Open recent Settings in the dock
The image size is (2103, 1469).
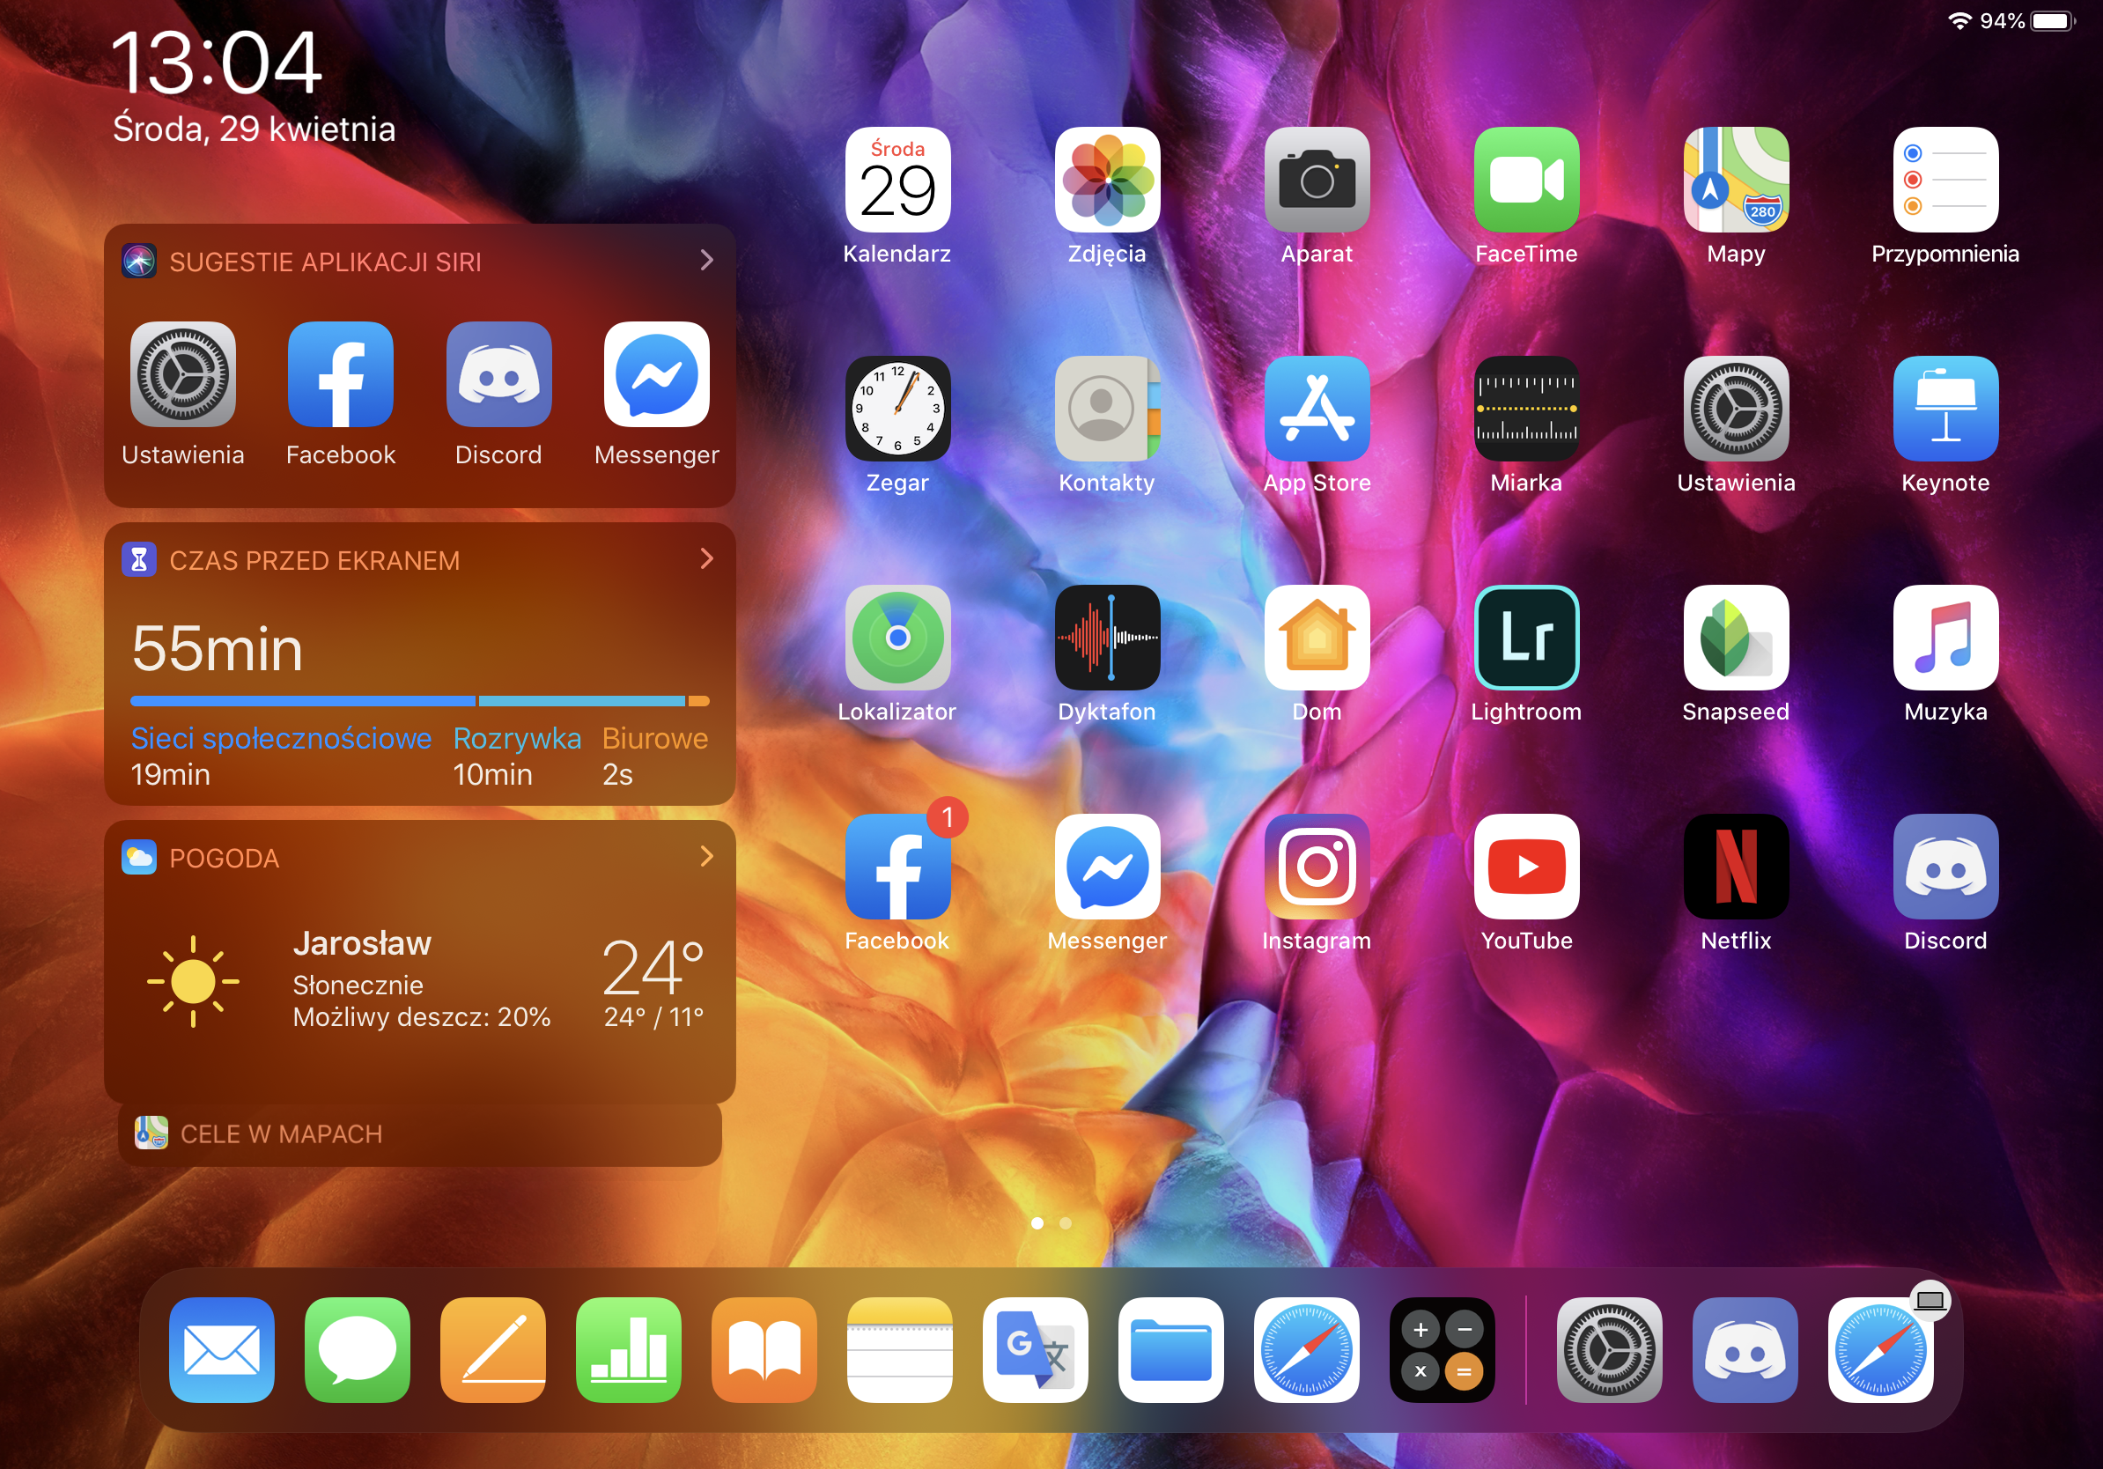1609,1350
